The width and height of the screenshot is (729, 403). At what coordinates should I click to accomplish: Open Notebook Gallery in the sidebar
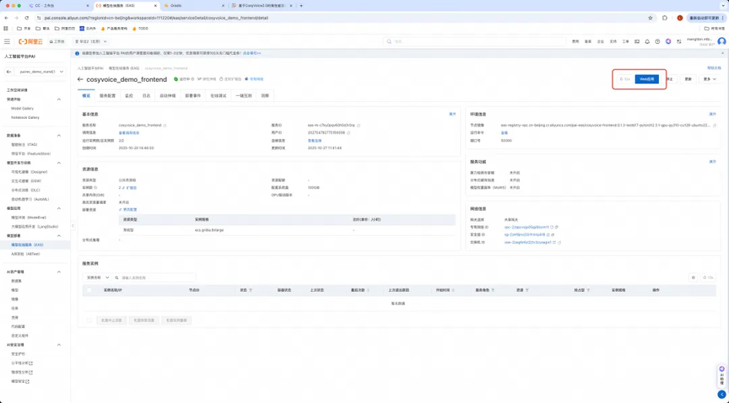pyautogui.click(x=25, y=117)
